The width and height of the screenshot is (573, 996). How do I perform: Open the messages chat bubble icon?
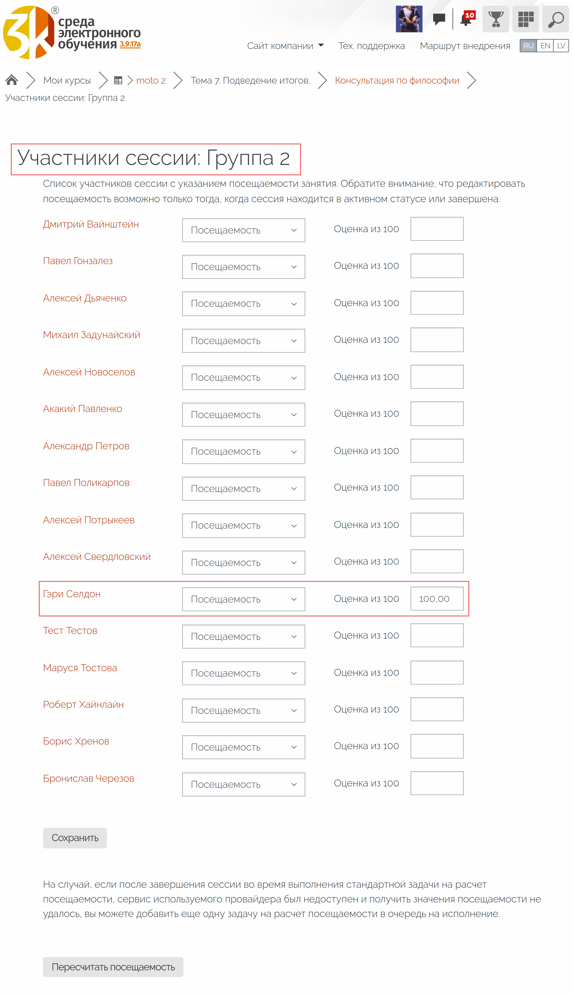click(x=439, y=19)
